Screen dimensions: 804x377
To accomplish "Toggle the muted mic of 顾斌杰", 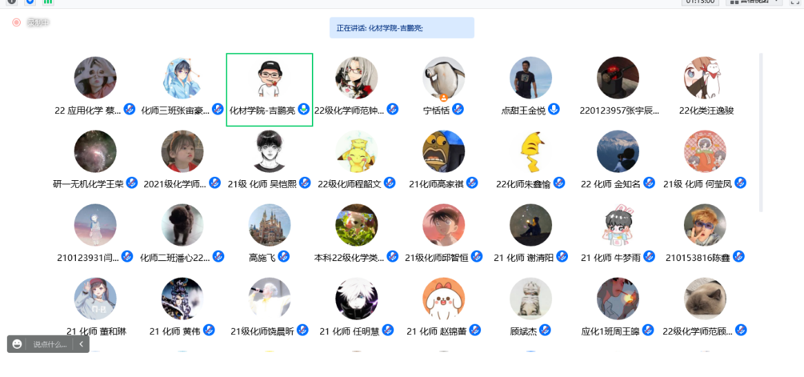I will (x=545, y=330).
